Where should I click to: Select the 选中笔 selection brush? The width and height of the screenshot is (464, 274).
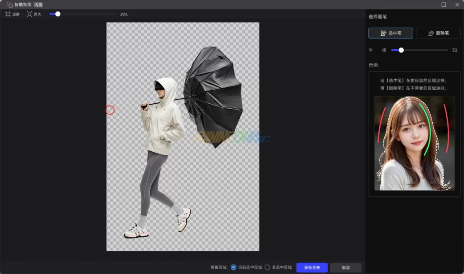coord(391,33)
